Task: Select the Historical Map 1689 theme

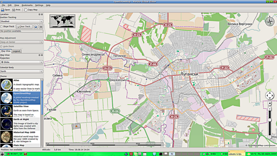Action: [20, 137]
